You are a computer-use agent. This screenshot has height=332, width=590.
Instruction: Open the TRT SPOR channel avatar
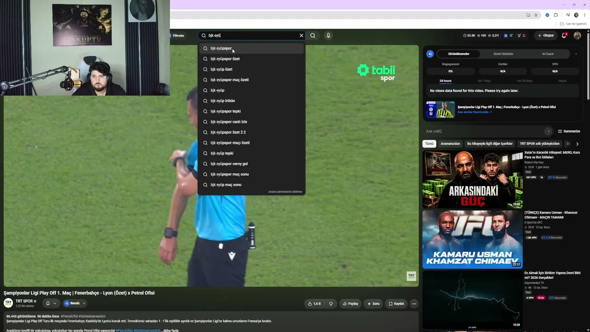coord(8,303)
